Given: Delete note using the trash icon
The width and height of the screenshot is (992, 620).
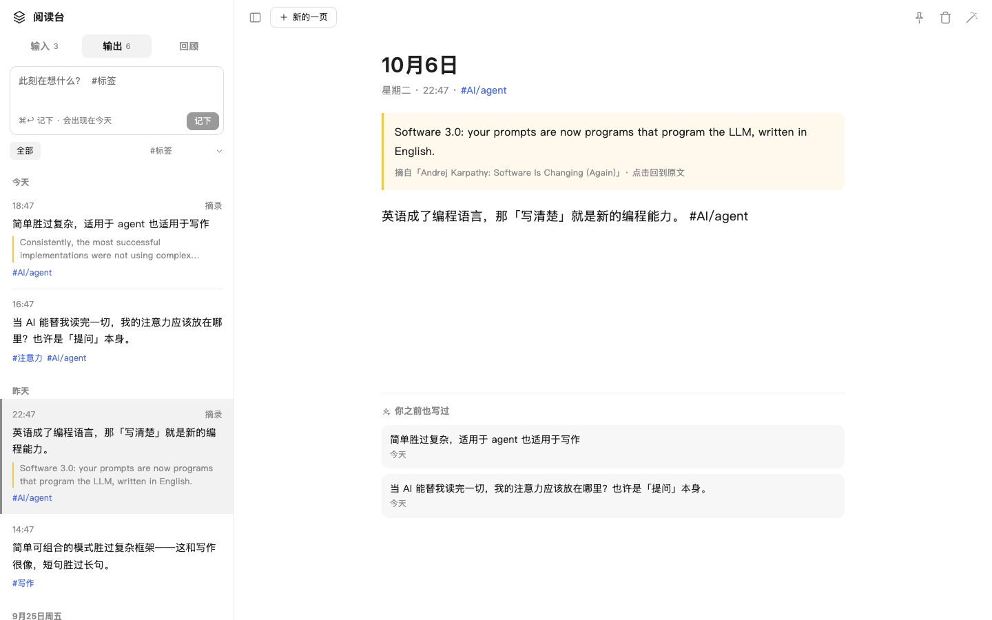Looking at the screenshot, I should click(945, 17).
